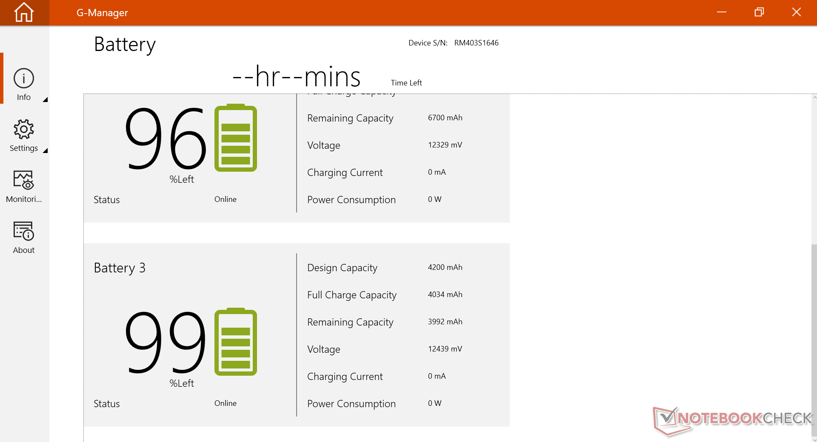Image resolution: width=817 pixels, height=442 pixels.
Task: Open the Settings gear icon
Action: tap(24, 129)
